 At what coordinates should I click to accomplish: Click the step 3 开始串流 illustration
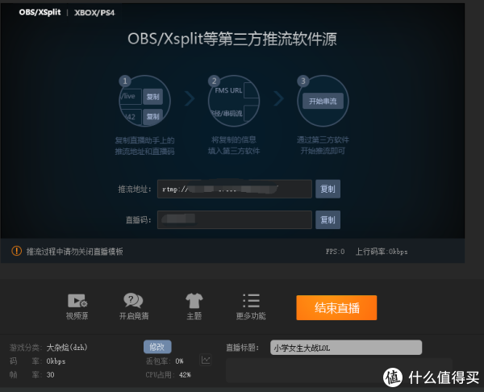(323, 101)
